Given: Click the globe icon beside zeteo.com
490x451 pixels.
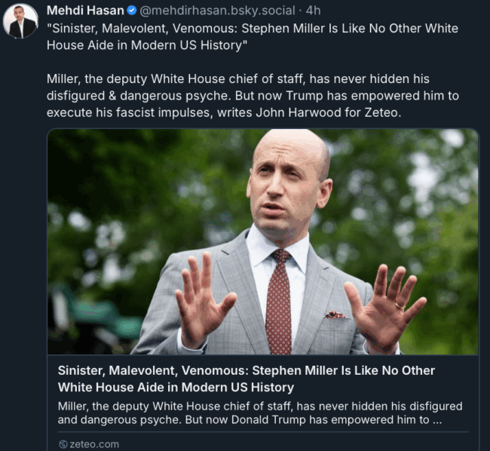Looking at the screenshot, I should click(x=63, y=444).
